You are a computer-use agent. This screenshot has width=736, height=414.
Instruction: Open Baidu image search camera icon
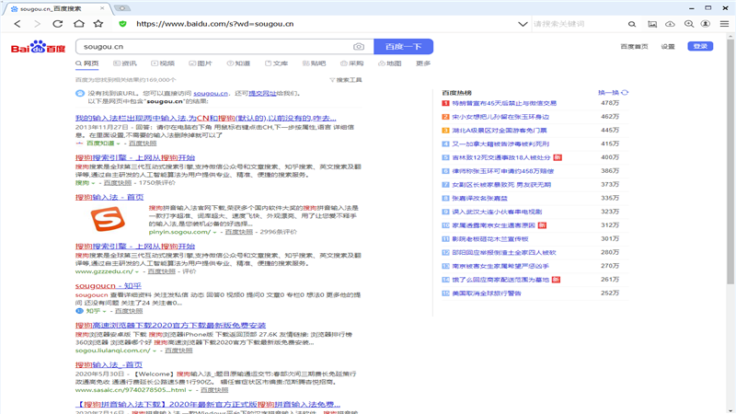(359, 46)
